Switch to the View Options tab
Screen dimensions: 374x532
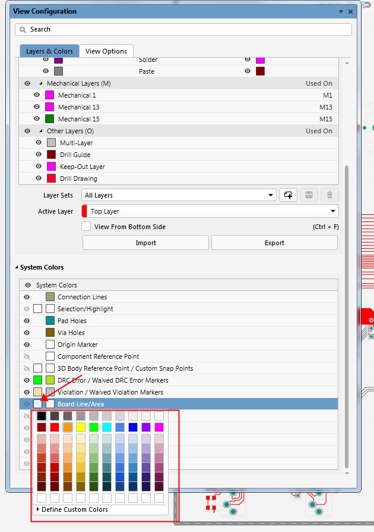[x=106, y=51]
